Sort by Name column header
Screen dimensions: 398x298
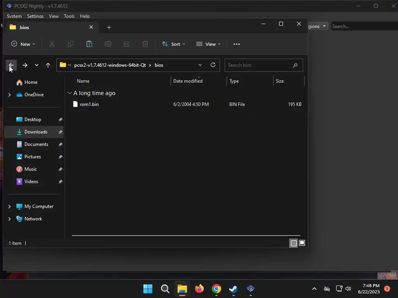(83, 81)
